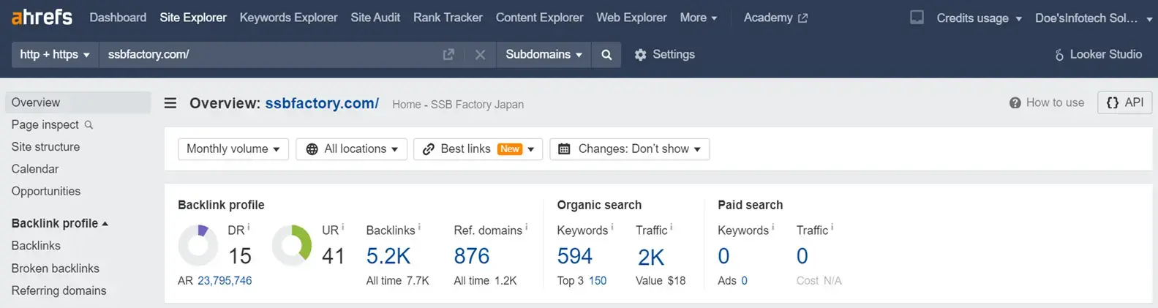Open the 5.2K backlinks value
This screenshot has height=308, width=1158.
point(388,256)
